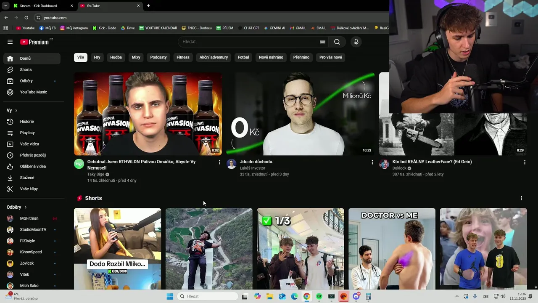Select the Přehráno filter chip

[301, 57]
